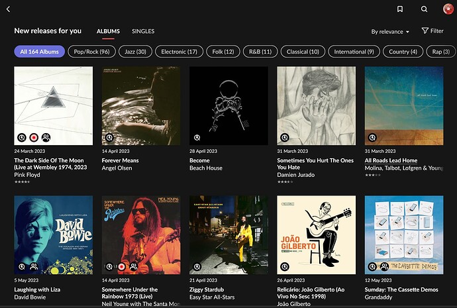Open search with the magnifier icon
Image resolution: width=457 pixels, height=308 pixels.
click(425, 9)
